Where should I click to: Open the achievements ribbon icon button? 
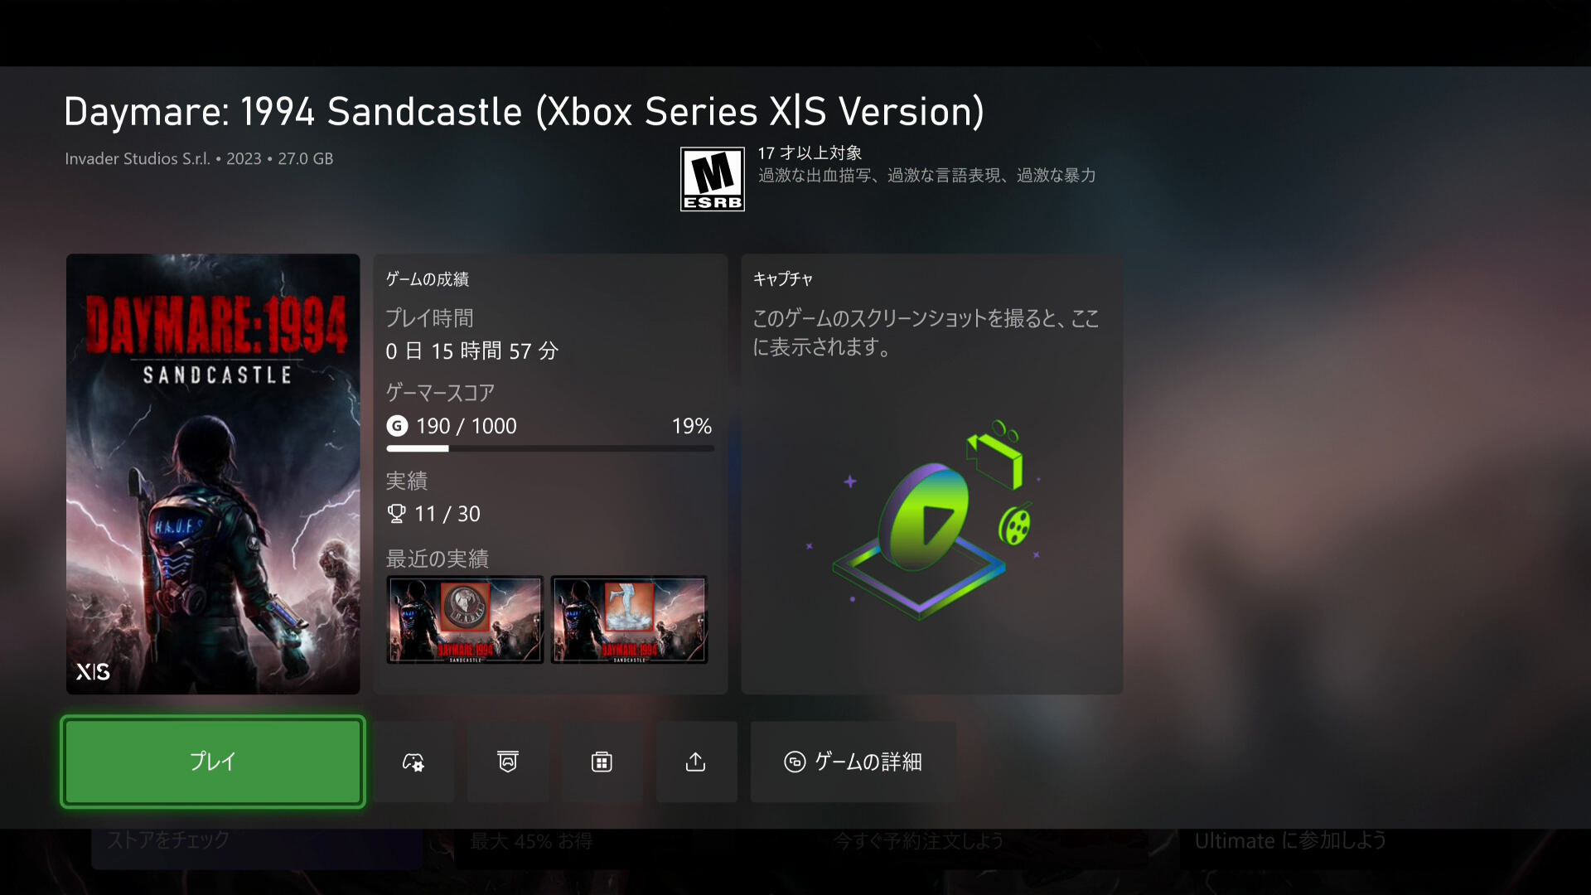click(x=508, y=762)
